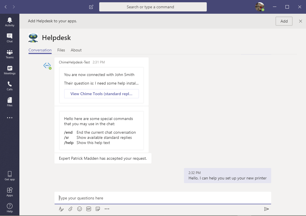
Task: Open the emoji picker
Action: tap(80, 209)
